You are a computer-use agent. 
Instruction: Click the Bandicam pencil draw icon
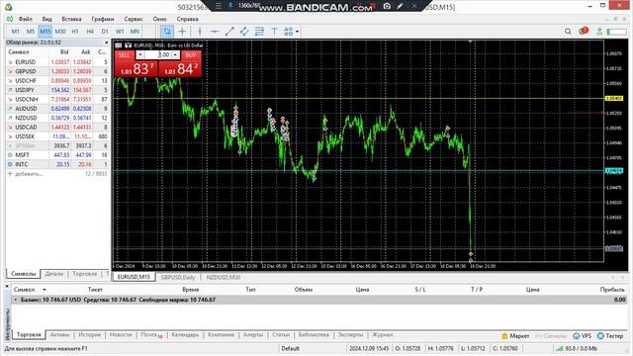[401, 6]
